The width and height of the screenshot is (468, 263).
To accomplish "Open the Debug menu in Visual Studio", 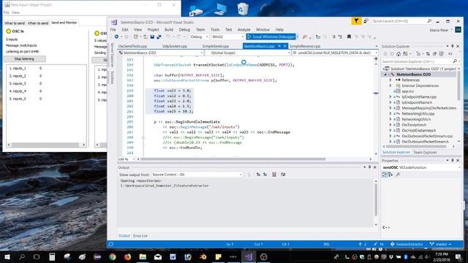I will pos(184,29).
